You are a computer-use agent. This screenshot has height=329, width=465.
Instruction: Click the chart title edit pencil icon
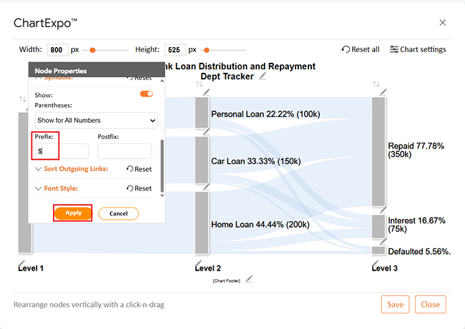[x=263, y=76]
